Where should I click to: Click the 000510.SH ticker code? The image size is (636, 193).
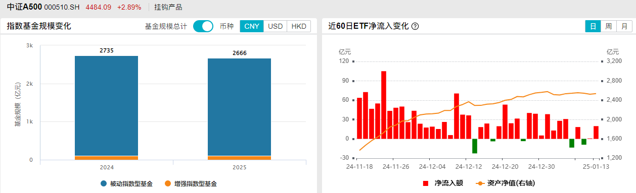coord(62,7)
